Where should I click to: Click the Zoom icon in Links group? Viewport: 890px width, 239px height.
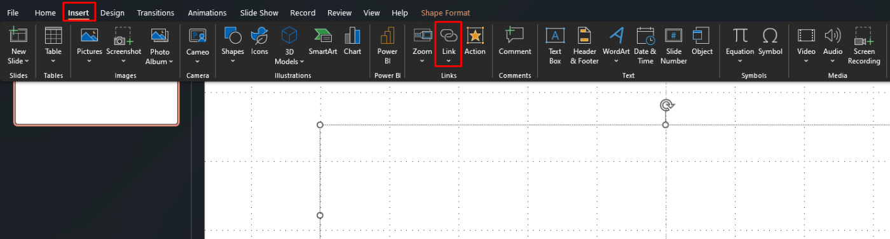click(422, 36)
